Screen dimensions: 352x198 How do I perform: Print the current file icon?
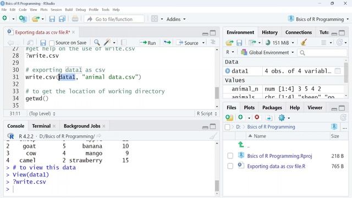click(75, 19)
